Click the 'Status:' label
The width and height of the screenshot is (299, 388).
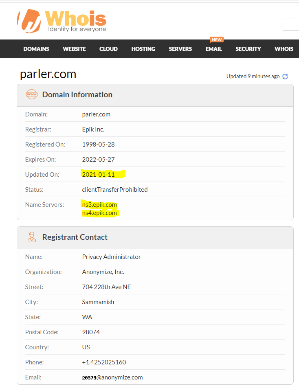tap(34, 190)
